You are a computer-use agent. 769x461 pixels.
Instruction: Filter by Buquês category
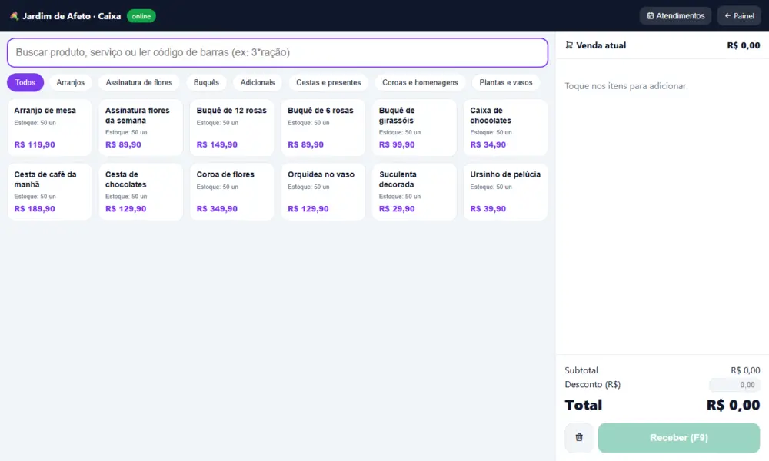tap(206, 82)
